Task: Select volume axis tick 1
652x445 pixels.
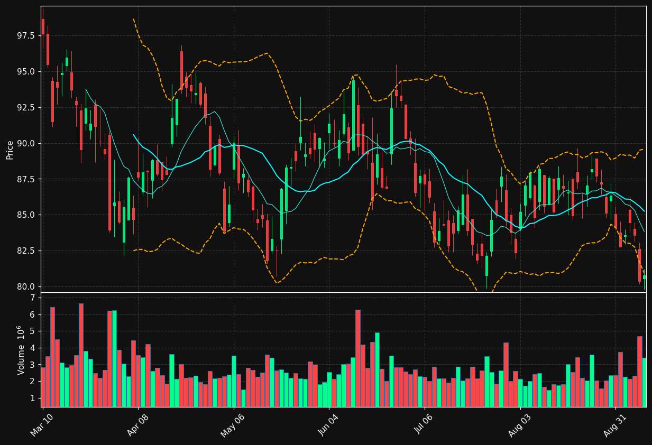Action: point(33,398)
